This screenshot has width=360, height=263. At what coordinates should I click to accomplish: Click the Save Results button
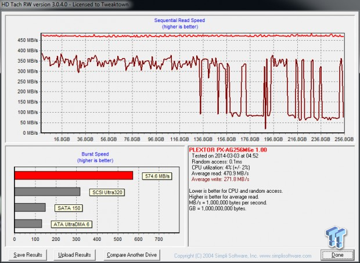(x=28, y=255)
